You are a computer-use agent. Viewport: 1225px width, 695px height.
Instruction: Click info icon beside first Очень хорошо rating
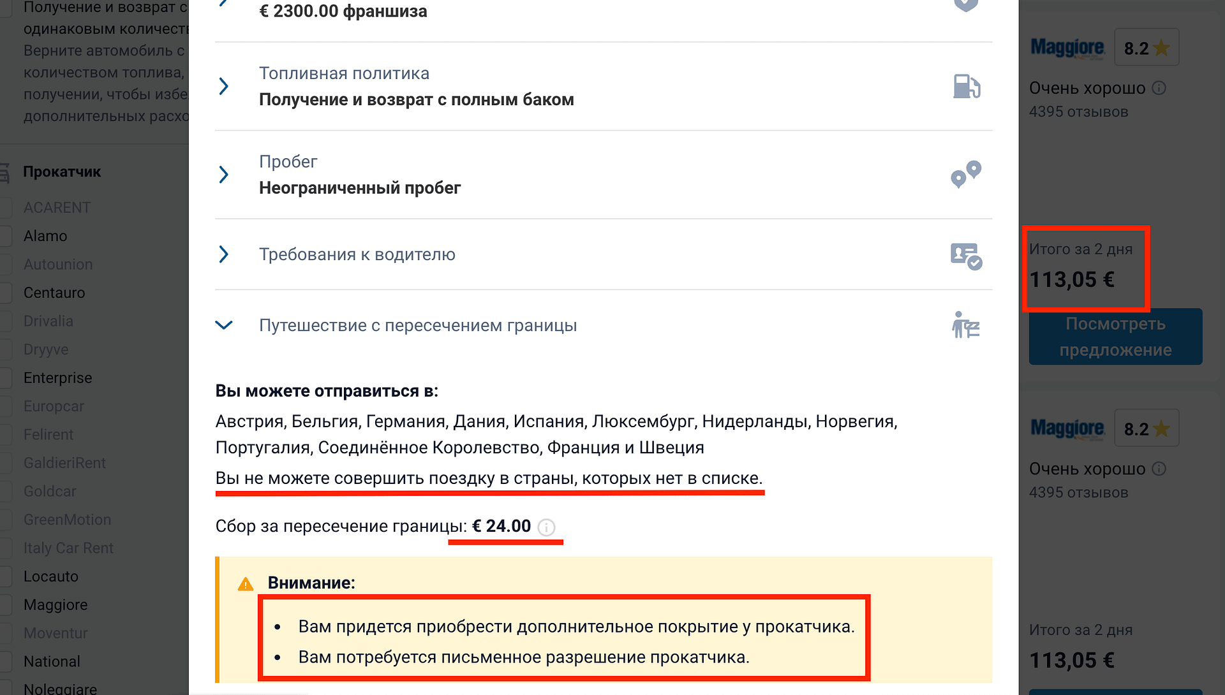[x=1159, y=88]
